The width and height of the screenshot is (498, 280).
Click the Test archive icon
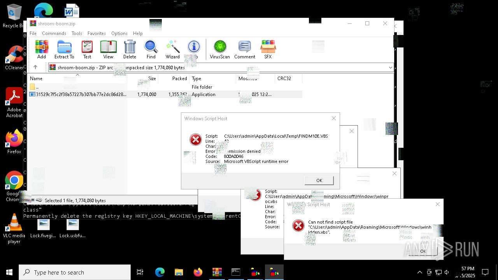click(87, 49)
